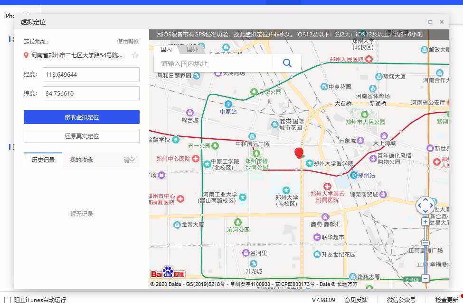The height and width of the screenshot is (303, 463).
Task: Switch to 国内 map tab
Action: [x=166, y=49]
